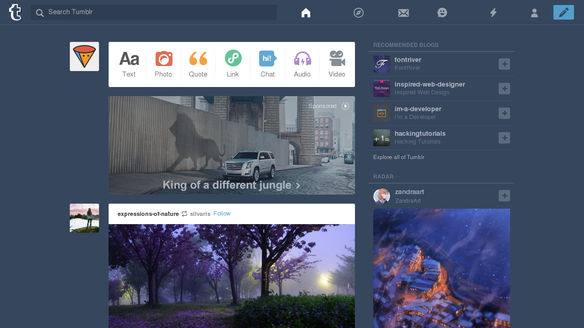Create a new Audio post
This screenshot has width=584, height=328.
tap(302, 64)
